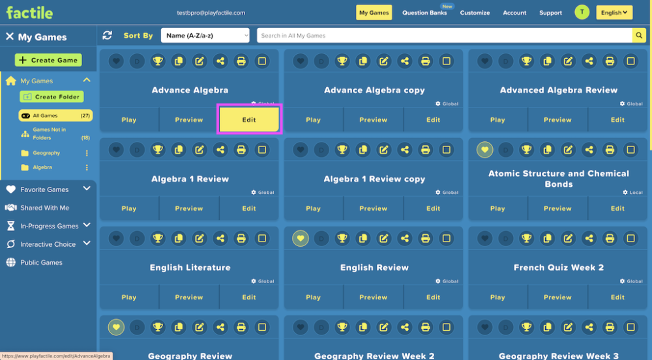The height and width of the screenshot is (360, 652).
Task: Click the pencil edit icon on French Quiz Week 2
Action: [x=568, y=238]
